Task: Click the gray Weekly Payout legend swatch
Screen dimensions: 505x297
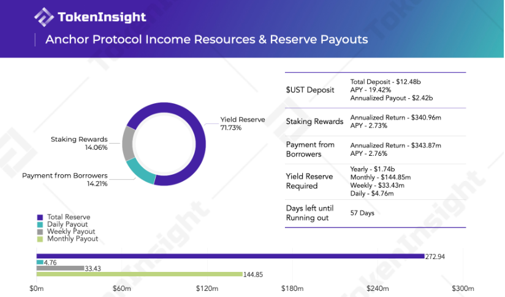Action: coord(40,232)
